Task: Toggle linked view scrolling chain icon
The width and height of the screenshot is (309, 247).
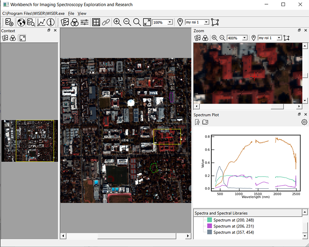Action: pos(106,22)
